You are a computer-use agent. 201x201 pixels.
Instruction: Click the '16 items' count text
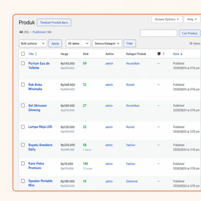(x=195, y=43)
